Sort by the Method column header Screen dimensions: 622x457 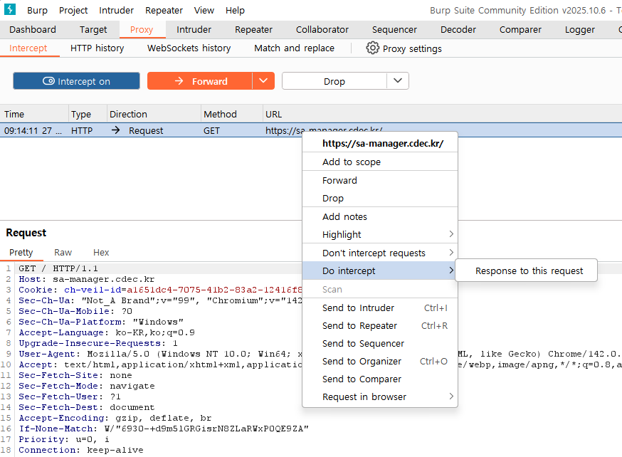(x=232, y=114)
